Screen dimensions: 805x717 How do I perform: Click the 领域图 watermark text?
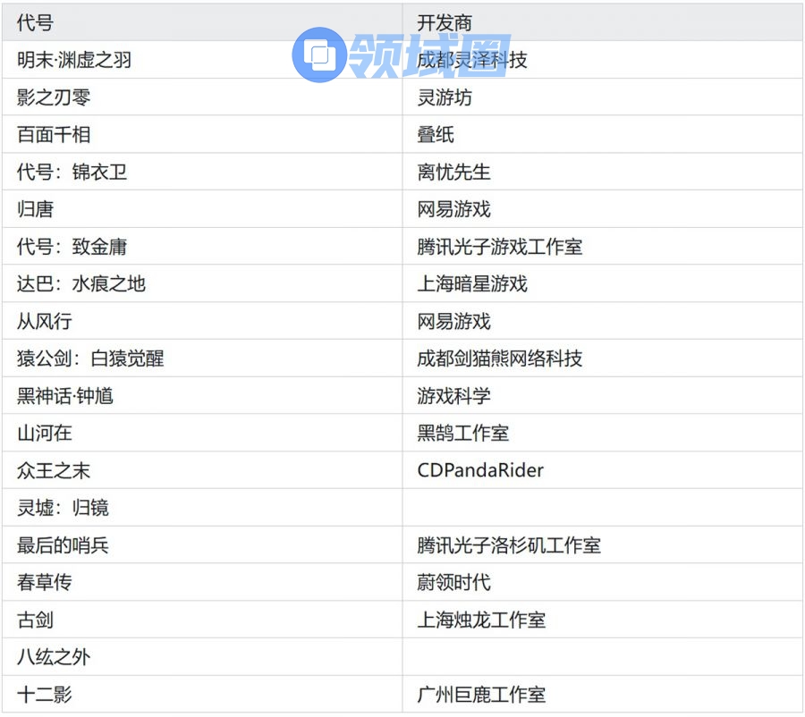click(429, 55)
